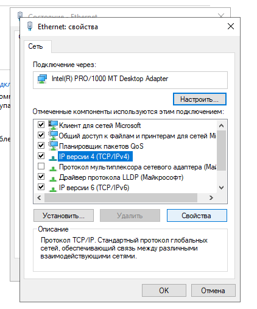This screenshot has width=257, height=309.
Task: Click the QoS packet scheduler icon
Action: click(53, 146)
